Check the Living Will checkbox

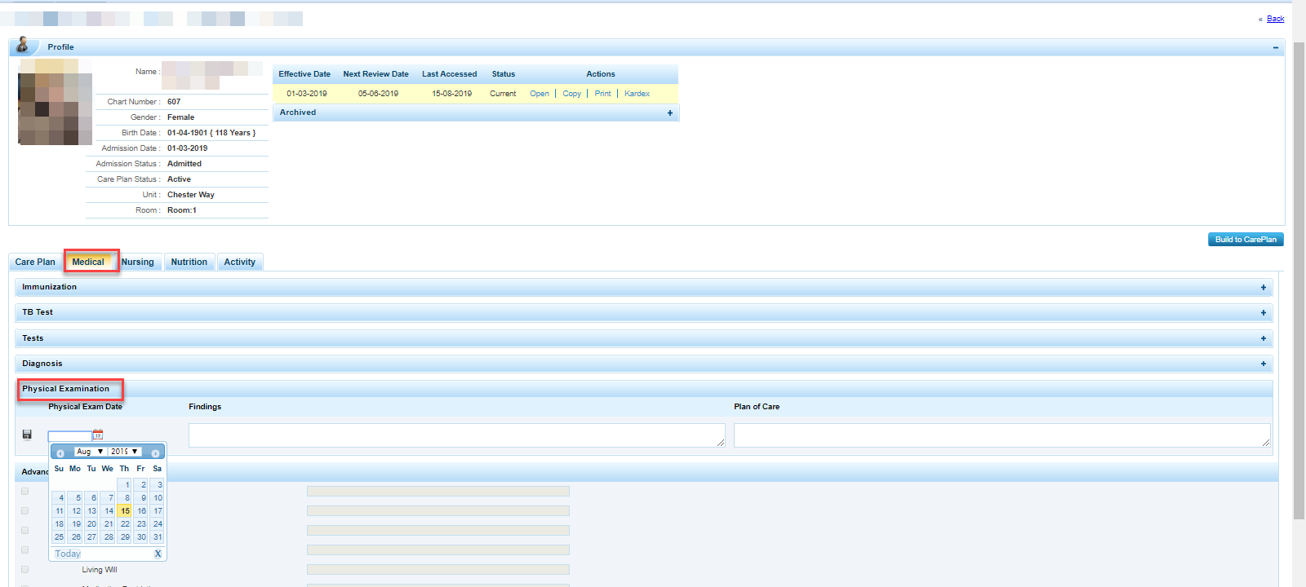tap(24, 569)
